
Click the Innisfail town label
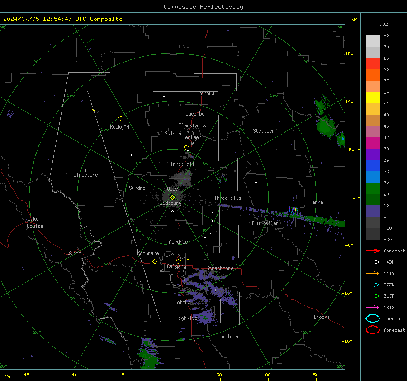(183, 164)
